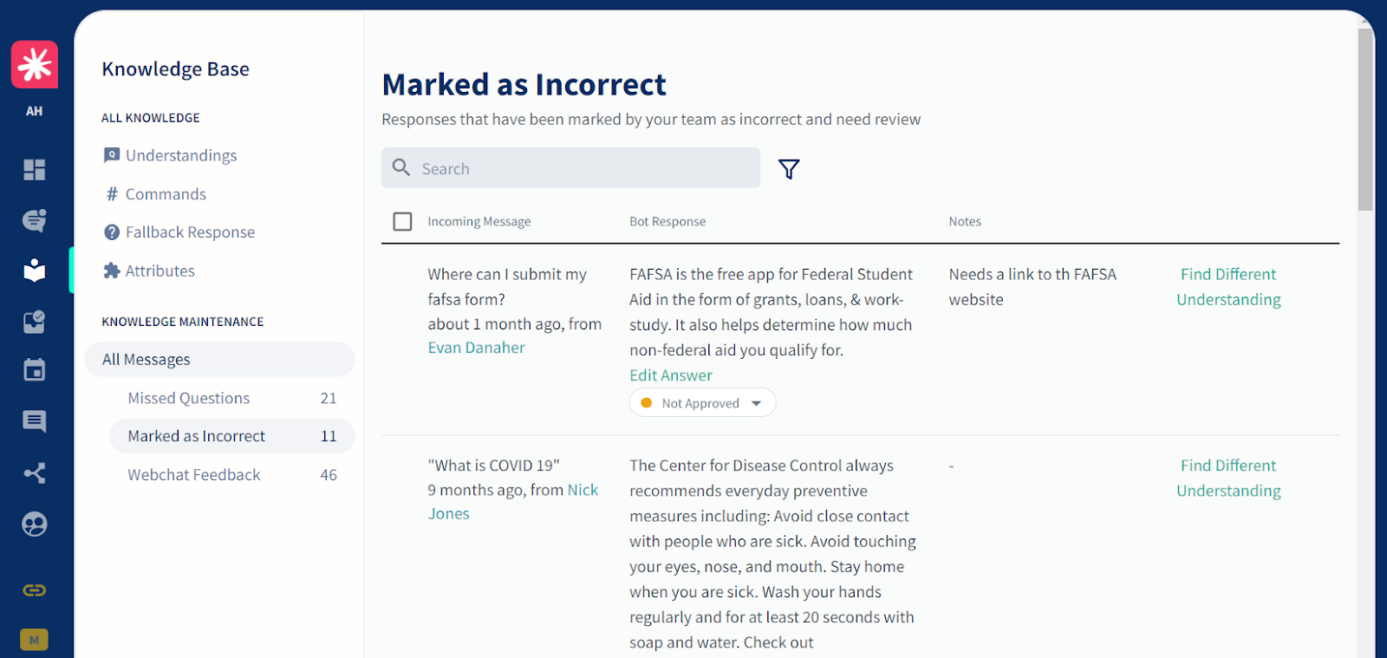
Task: Expand the Not Approved status dropdown
Action: (x=702, y=403)
